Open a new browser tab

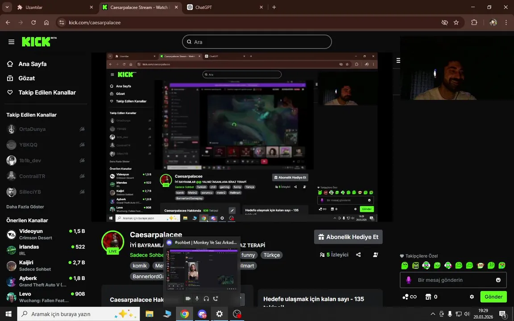point(274,7)
